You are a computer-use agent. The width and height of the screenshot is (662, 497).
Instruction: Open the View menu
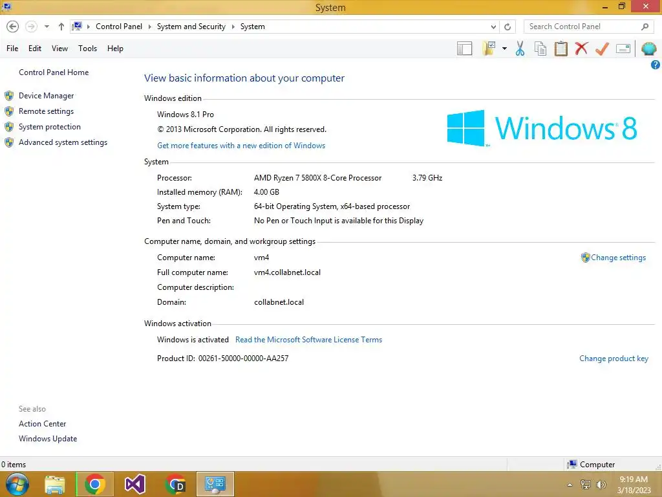(x=59, y=49)
